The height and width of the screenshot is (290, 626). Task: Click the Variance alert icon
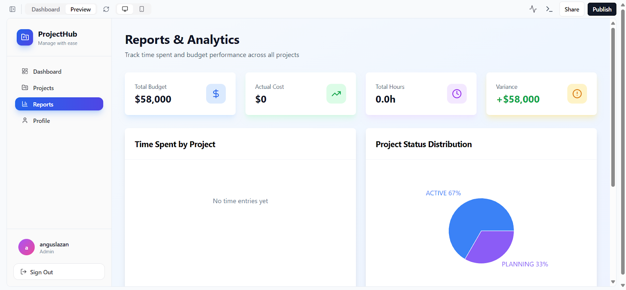pyautogui.click(x=577, y=94)
